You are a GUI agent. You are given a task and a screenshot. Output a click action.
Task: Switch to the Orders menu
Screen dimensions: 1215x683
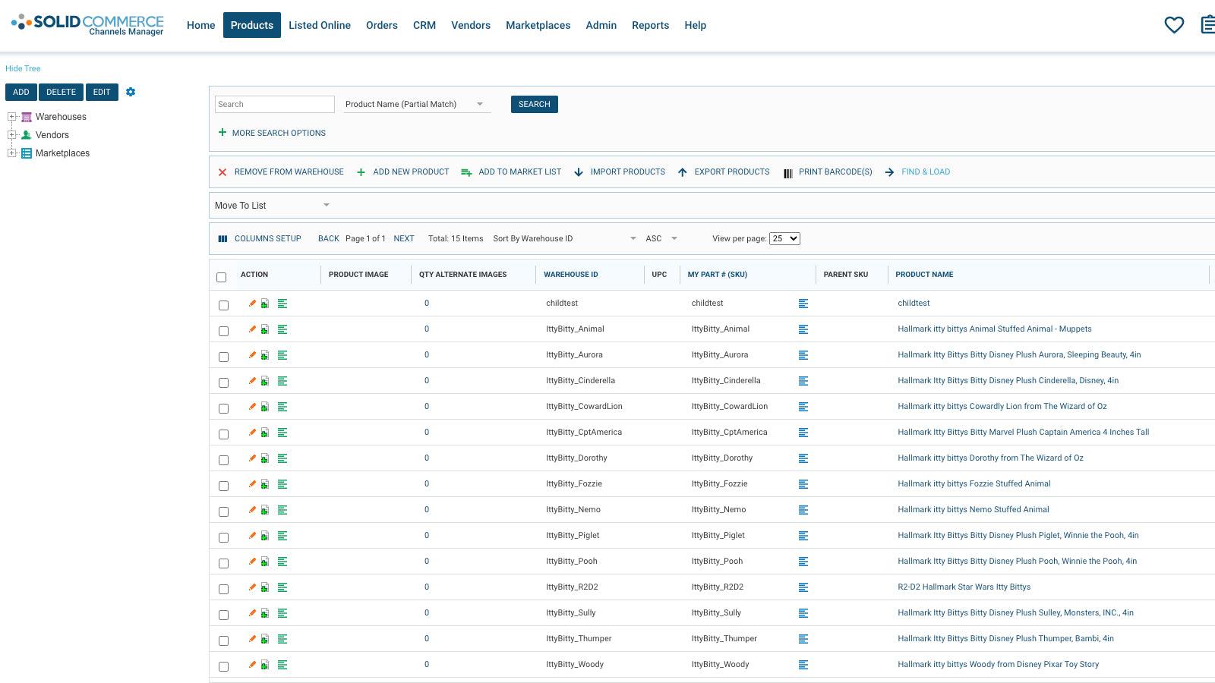coord(381,25)
